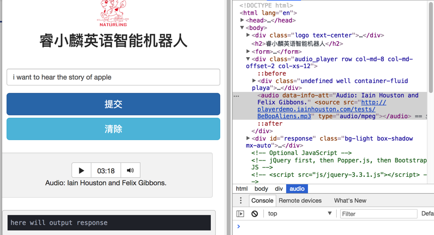Submit the form with 提交 button
This screenshot has height=235, width=434.
113,104
